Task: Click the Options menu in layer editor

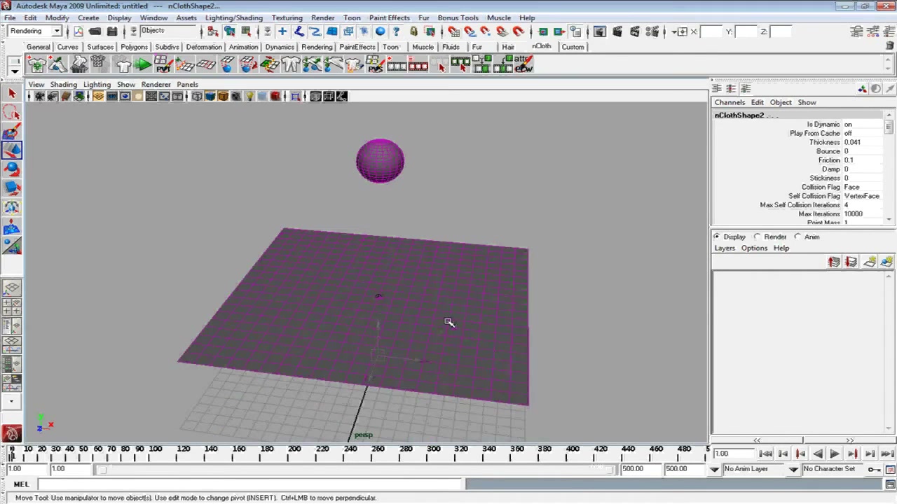Action: pyautogui.click(x=754, y=248)
